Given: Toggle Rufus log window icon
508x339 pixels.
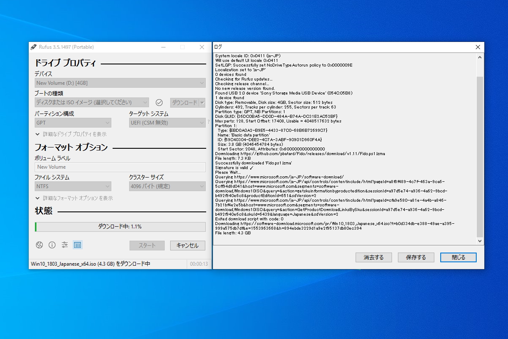Looking at the screenshot, I should click(77, 245).
